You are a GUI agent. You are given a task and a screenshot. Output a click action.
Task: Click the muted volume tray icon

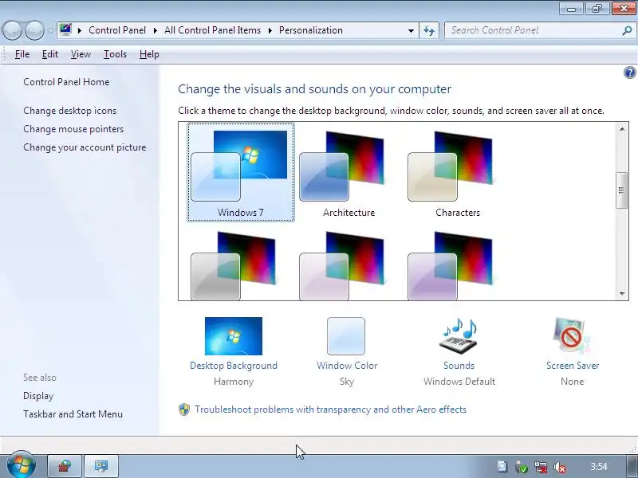[561, 467]
